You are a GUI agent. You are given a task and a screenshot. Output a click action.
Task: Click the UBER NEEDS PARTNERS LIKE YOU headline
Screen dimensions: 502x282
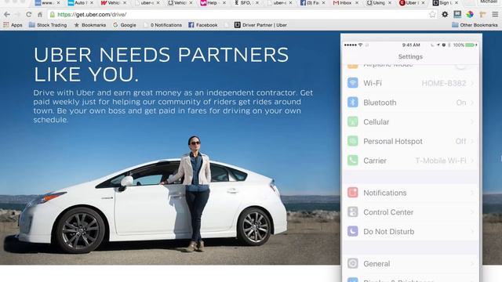[161, 64]
